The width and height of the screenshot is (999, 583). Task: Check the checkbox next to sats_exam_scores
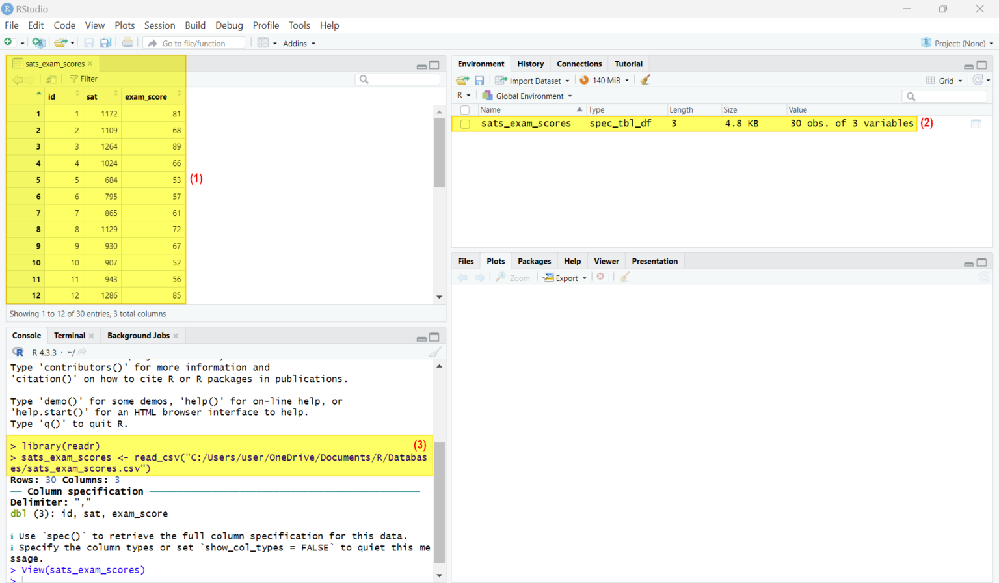[x=466, y=123]
